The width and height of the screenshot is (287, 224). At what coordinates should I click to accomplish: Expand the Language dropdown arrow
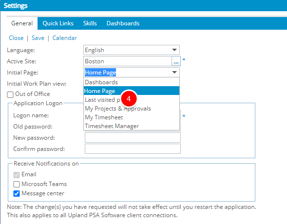pos(174,50)
